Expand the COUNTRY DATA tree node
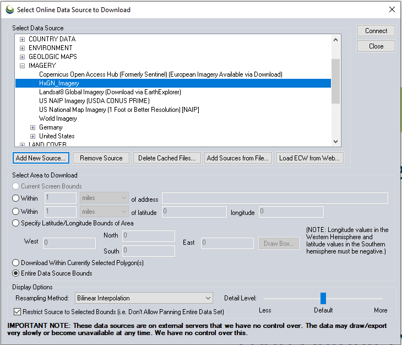402x345 pixels. [23, 39]
